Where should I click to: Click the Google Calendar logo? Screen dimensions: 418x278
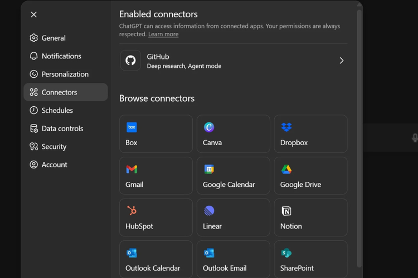pyautogui.click(x=209, y=169)
